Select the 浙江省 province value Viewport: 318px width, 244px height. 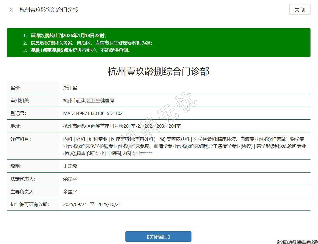(70, 88)
